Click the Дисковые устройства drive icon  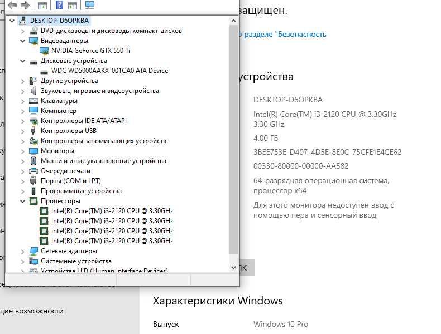33,61
